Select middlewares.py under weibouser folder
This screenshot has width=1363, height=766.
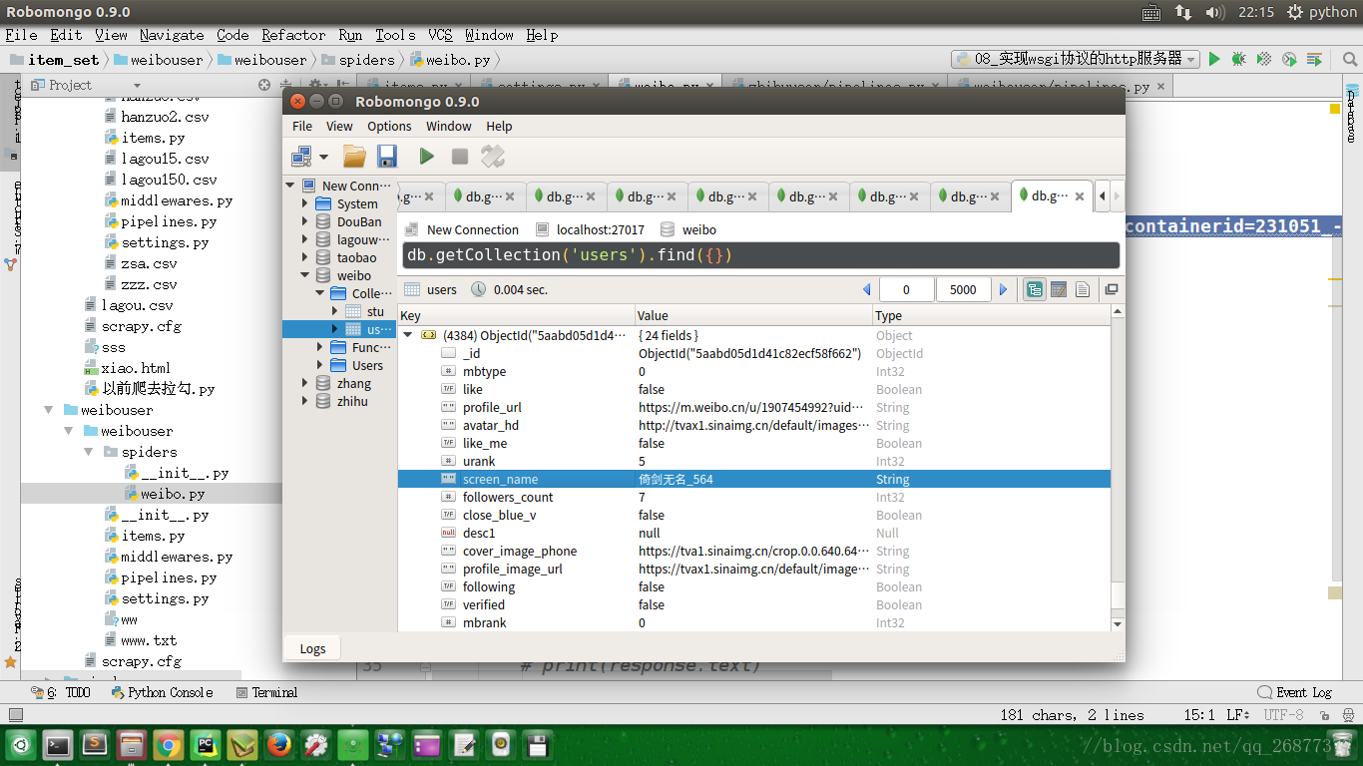pyautogui.click(x=177, y=557)
